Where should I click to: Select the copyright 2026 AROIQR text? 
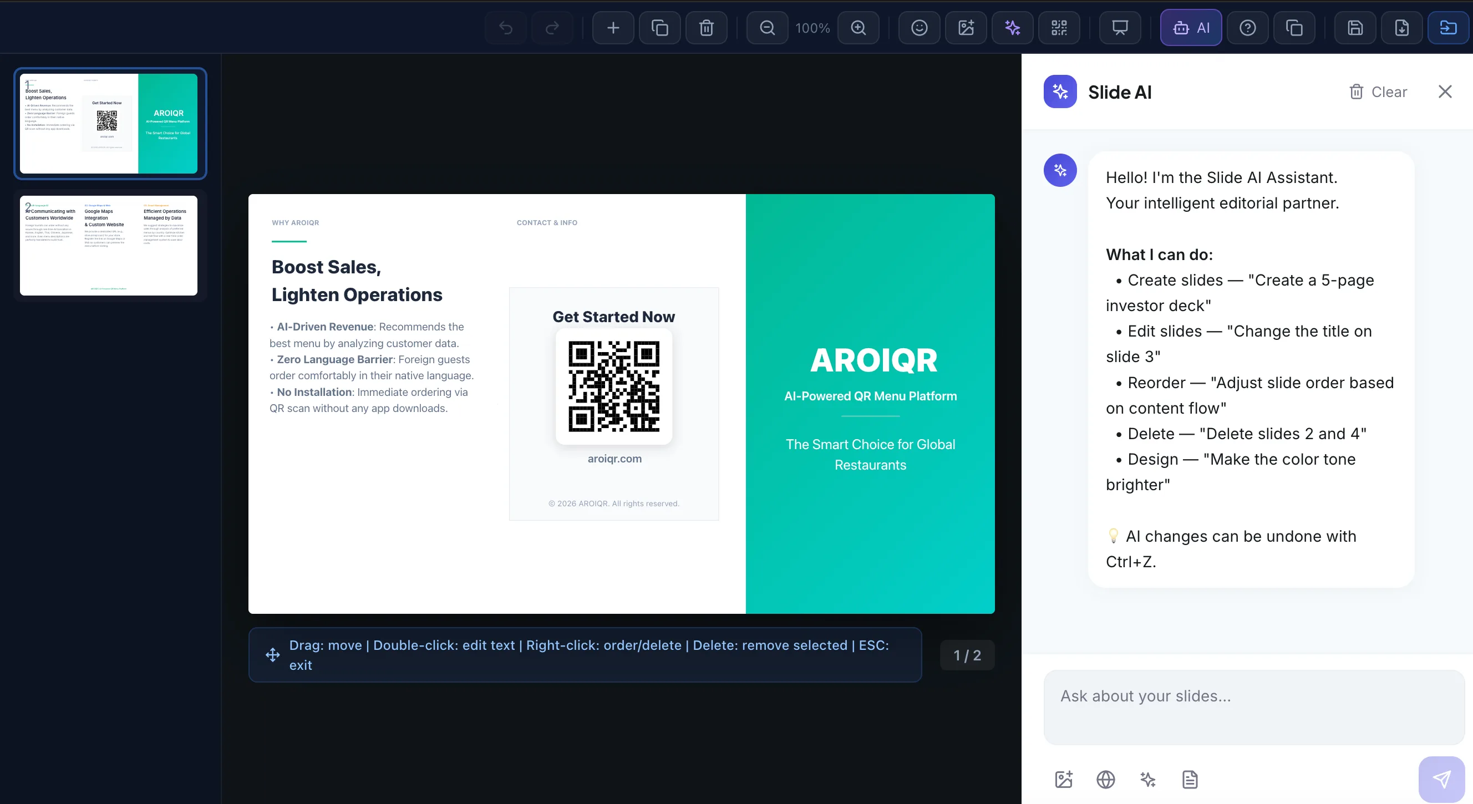[x=613, y=503]
